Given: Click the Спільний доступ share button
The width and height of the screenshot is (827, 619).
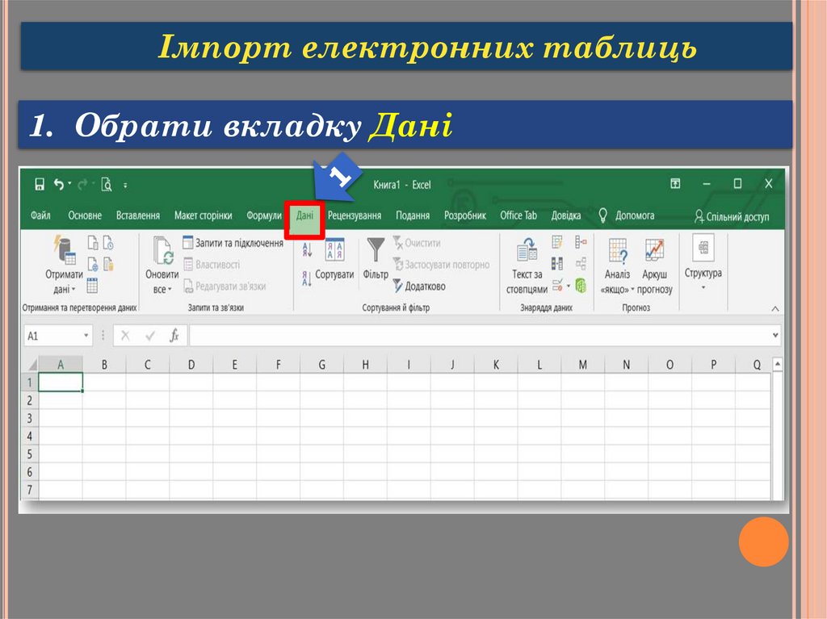Looking at the screenshot, I should pos(732,216).
